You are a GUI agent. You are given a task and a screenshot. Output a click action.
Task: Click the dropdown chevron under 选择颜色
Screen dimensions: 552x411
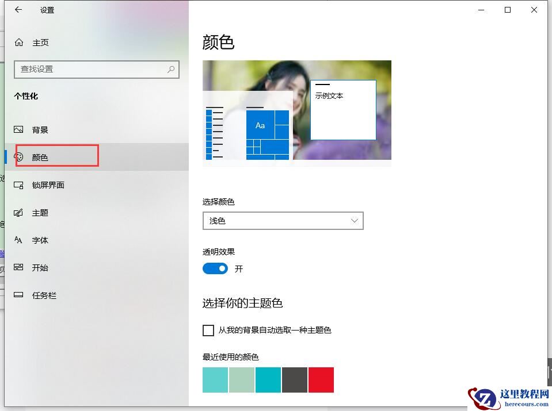point(354,220)
